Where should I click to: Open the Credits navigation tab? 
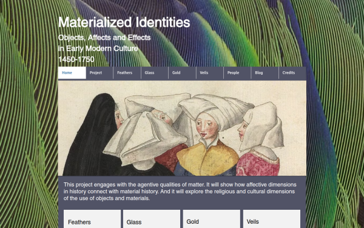pos(292,73)
